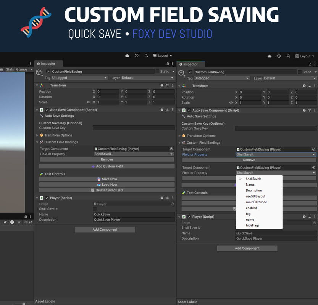Lock the left Inspector panel with the padlock icon

click(167, 64)
